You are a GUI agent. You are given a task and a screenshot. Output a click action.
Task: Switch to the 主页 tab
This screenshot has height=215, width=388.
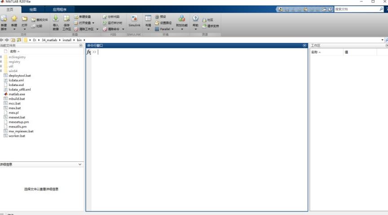pyautogui.click(x=10, y=9)
